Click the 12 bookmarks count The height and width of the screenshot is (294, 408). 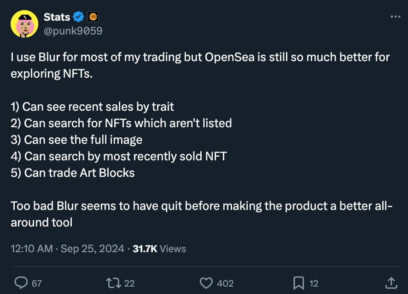[x=314, y=283]
